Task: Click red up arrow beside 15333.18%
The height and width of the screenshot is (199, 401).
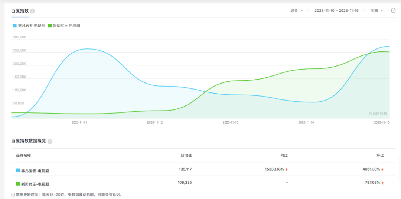Action: click(x=287, y=169)
